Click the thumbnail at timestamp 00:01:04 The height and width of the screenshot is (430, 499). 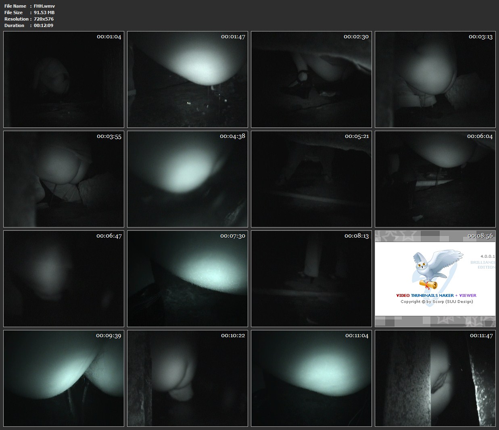64,79
